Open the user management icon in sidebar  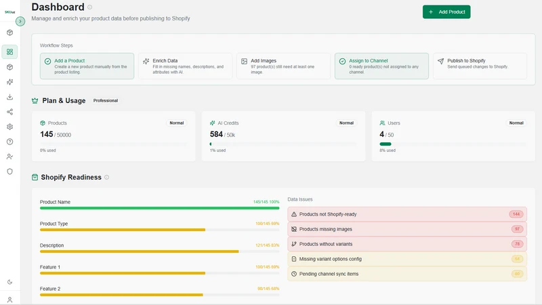click(9, 157)
